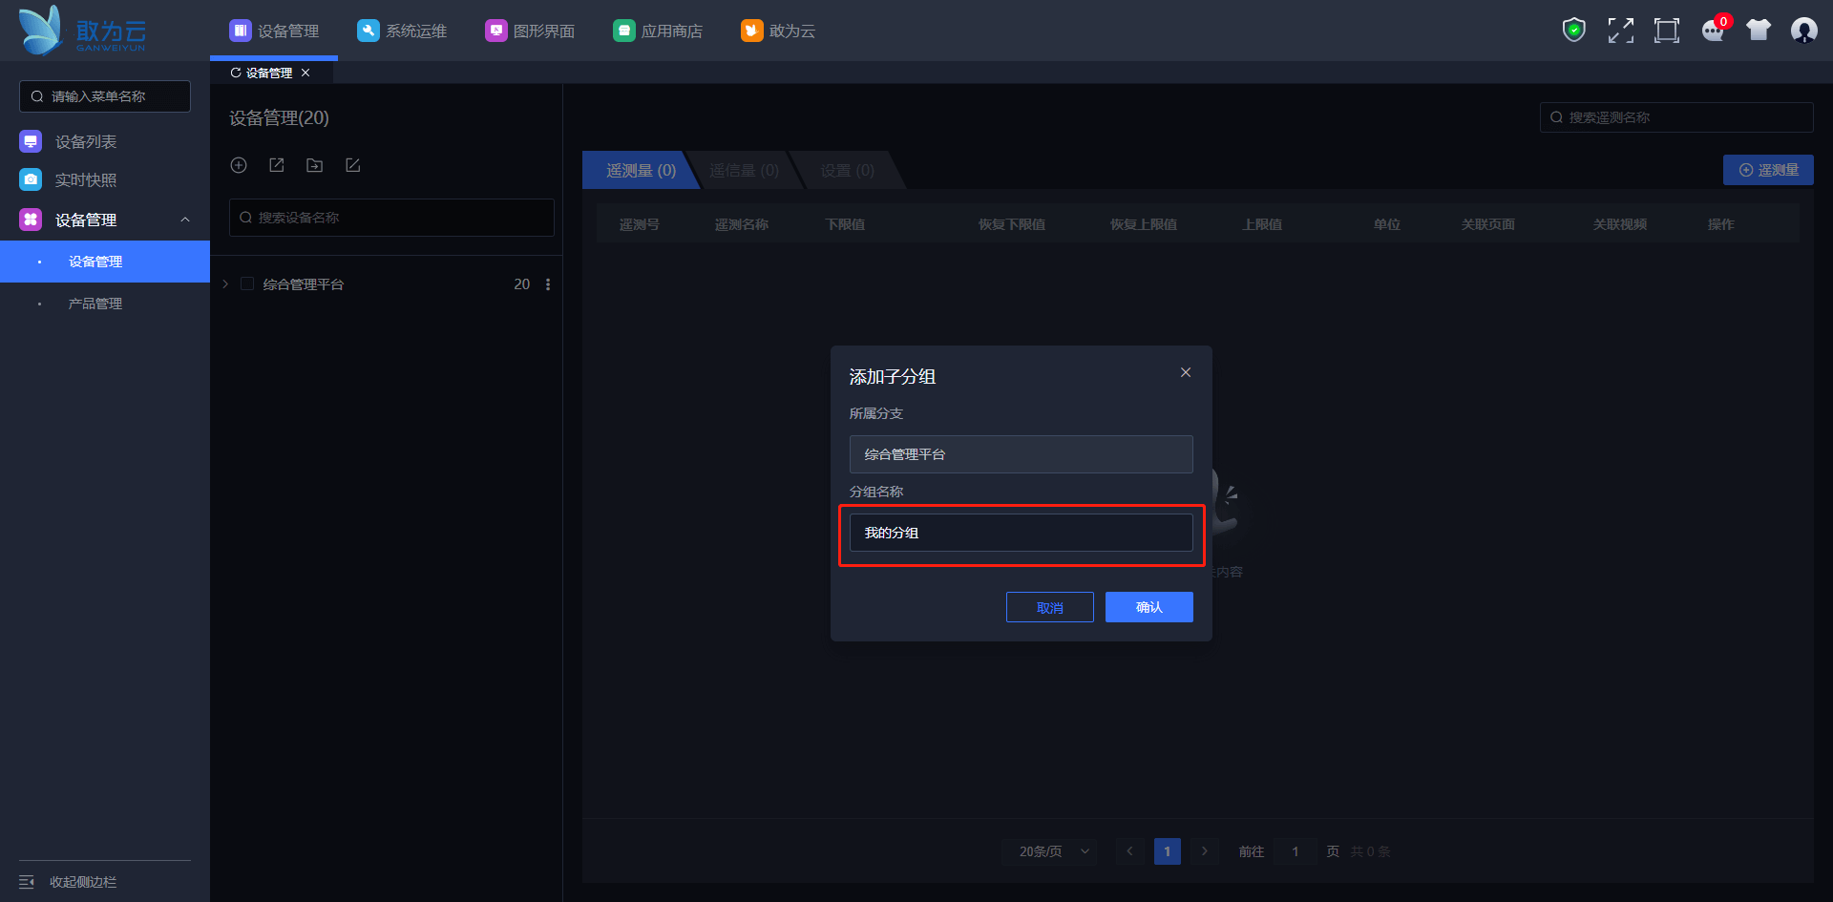Expand the 综合管理平台 tree node
This screenshot has width=1833, height=902.
(225, 283)
